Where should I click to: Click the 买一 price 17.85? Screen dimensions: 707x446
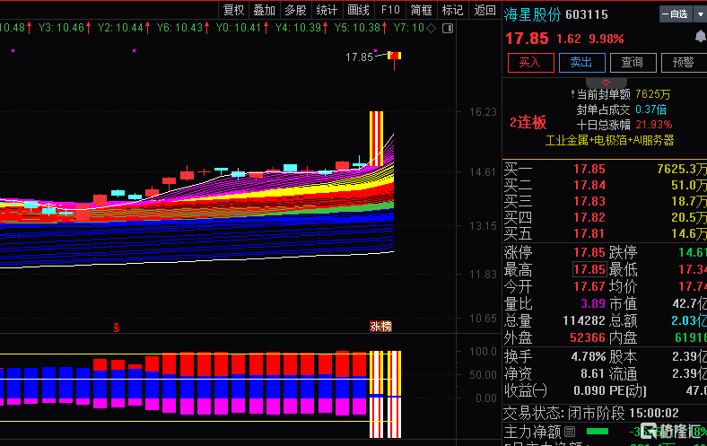click(589, 169)
